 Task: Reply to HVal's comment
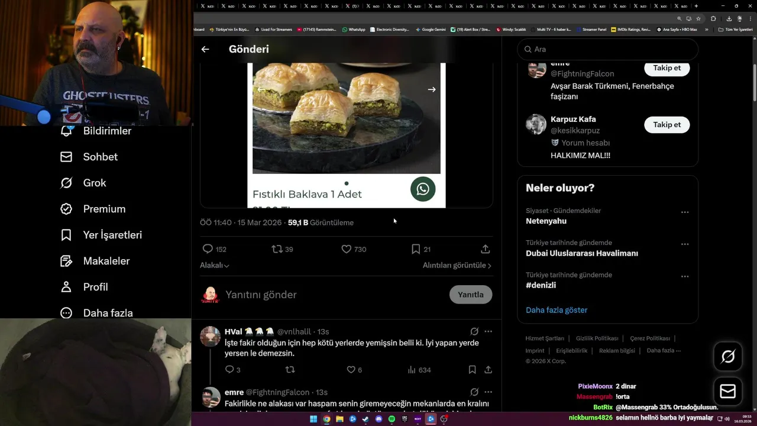point(229,369)
